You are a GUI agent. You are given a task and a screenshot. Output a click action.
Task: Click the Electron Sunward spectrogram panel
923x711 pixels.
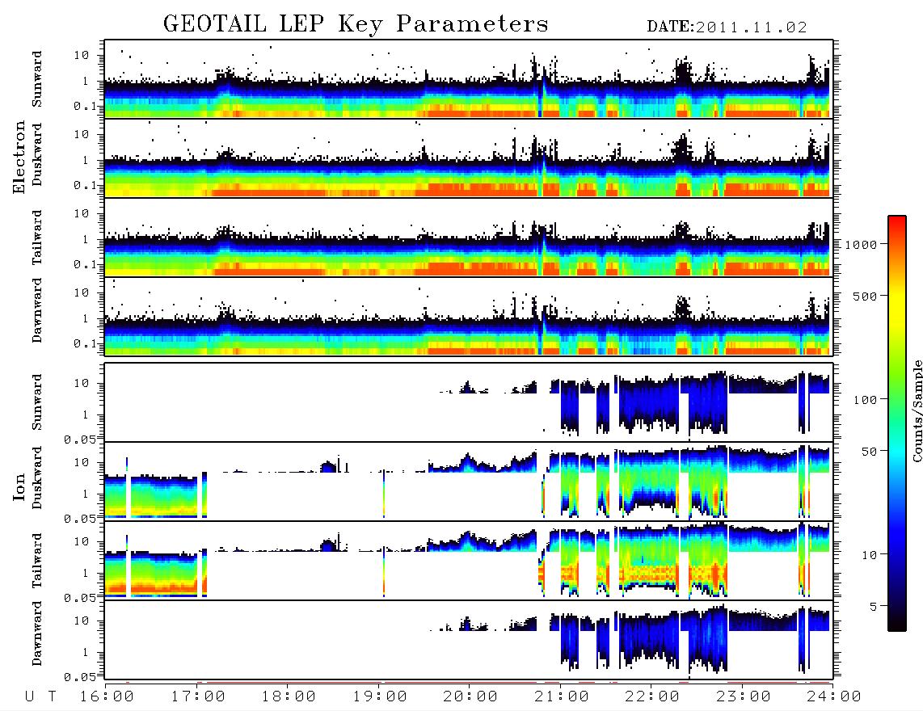[x=469, y=79]
